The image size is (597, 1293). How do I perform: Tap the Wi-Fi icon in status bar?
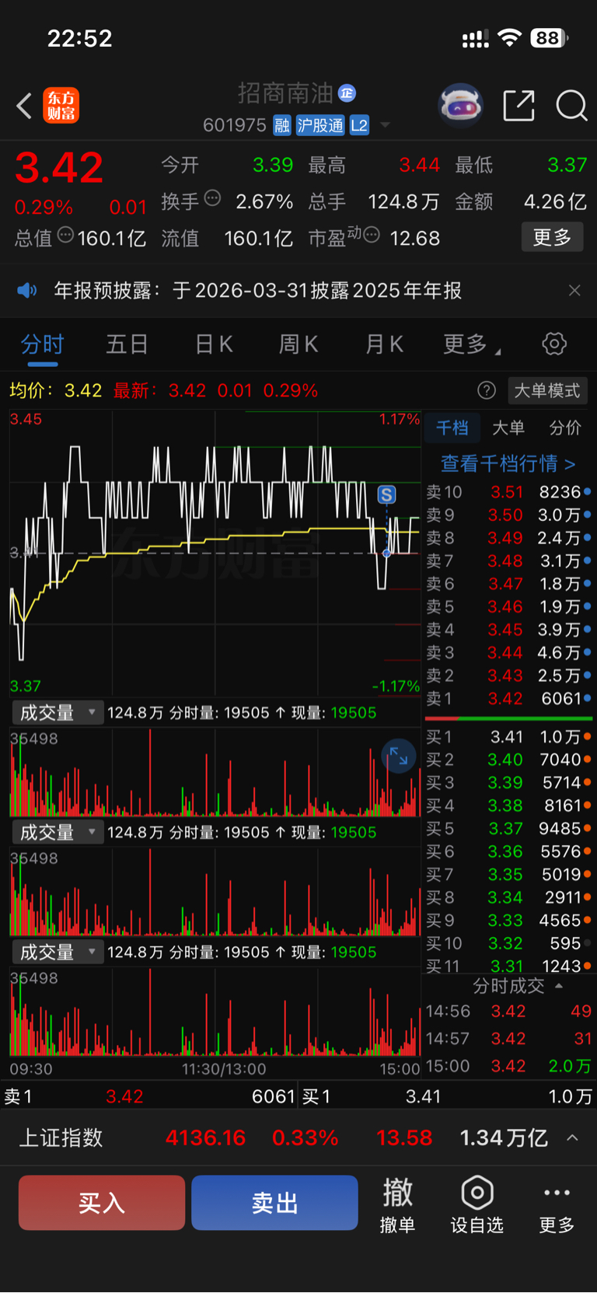509,38
